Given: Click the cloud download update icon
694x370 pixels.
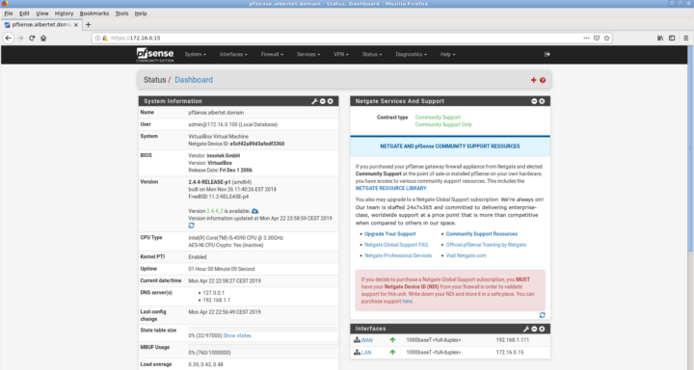Looking at the screenshot, I should click(x=254, y=211).
